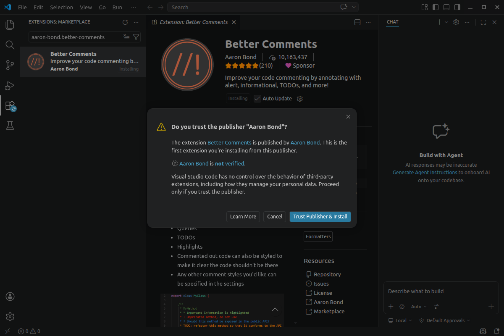Open the Local session target dropdown
504x336 pixels.
pyautogui.click(x=400, y=320)
